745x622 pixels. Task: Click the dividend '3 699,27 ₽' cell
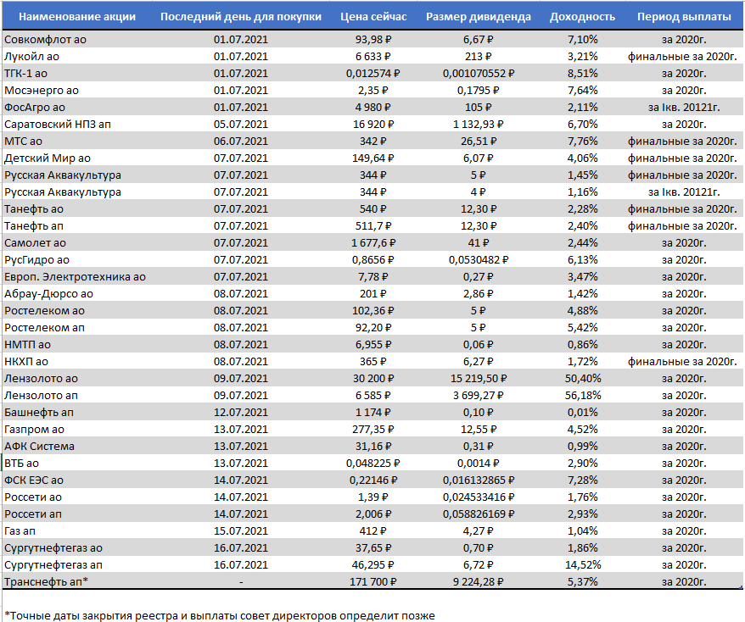point(479,395)
